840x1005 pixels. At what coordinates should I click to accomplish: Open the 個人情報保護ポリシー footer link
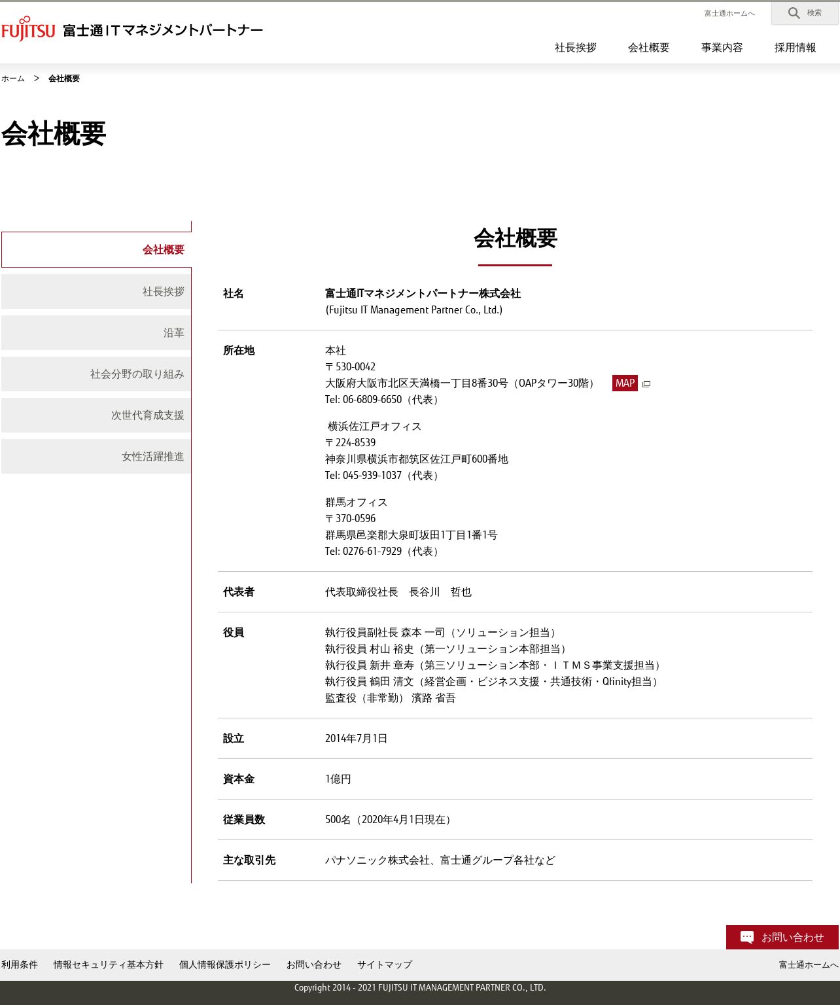(x=225, y=964)
